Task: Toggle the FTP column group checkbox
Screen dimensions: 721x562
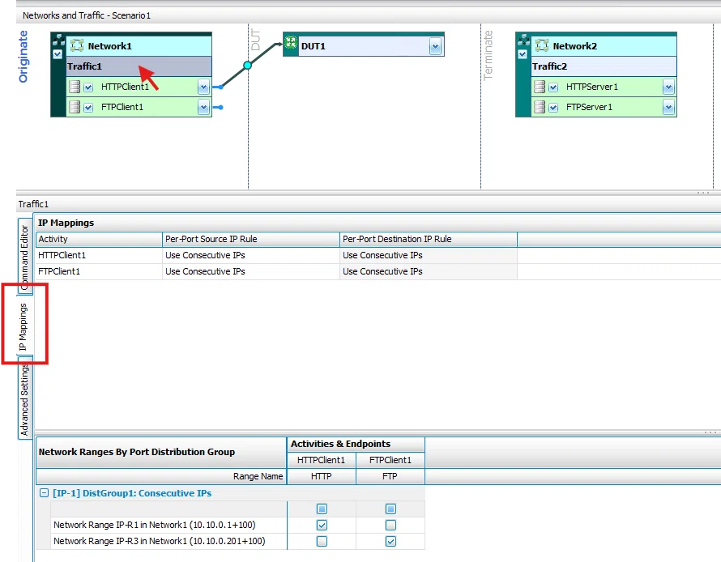Action: [x=390, y=509]
